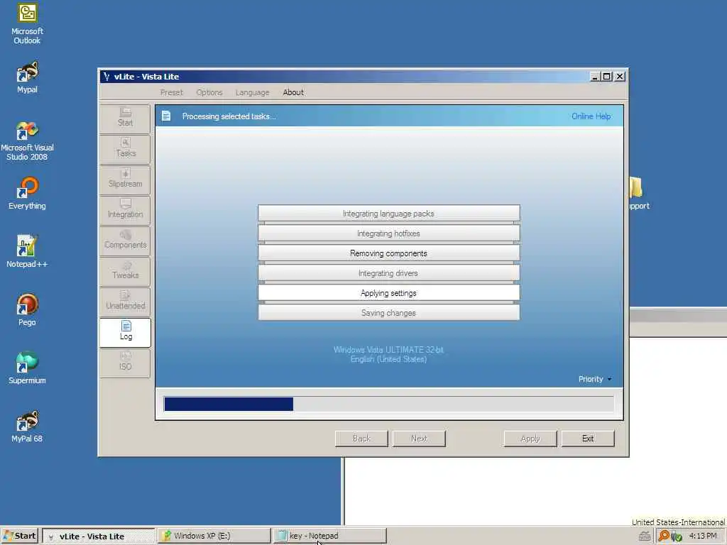Click the Integrating drivers task bar
727x545 pixels.
(388, 273)
